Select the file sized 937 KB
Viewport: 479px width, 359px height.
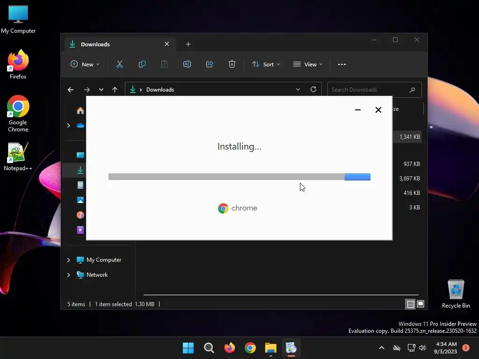412,164
